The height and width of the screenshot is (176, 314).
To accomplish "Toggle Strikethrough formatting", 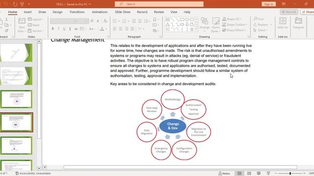I will 76,29.
